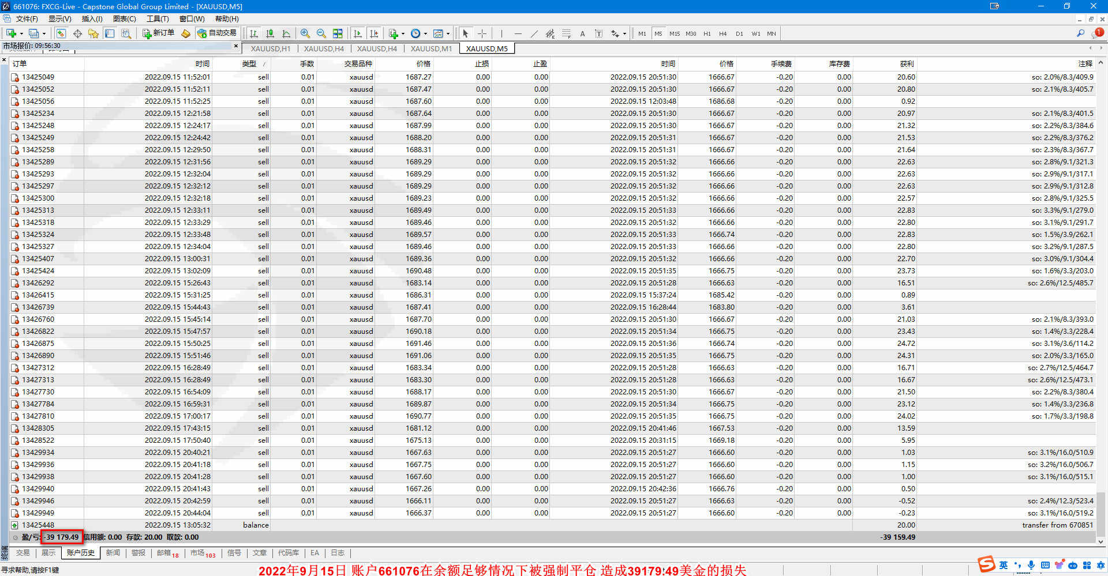Click the 新订单 new order button
Image resolution: width=1108 pixels, height=576 pixels.
[159, 33]
